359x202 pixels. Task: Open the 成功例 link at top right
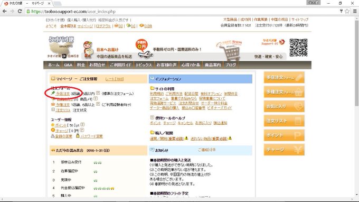tap(245, 20)
